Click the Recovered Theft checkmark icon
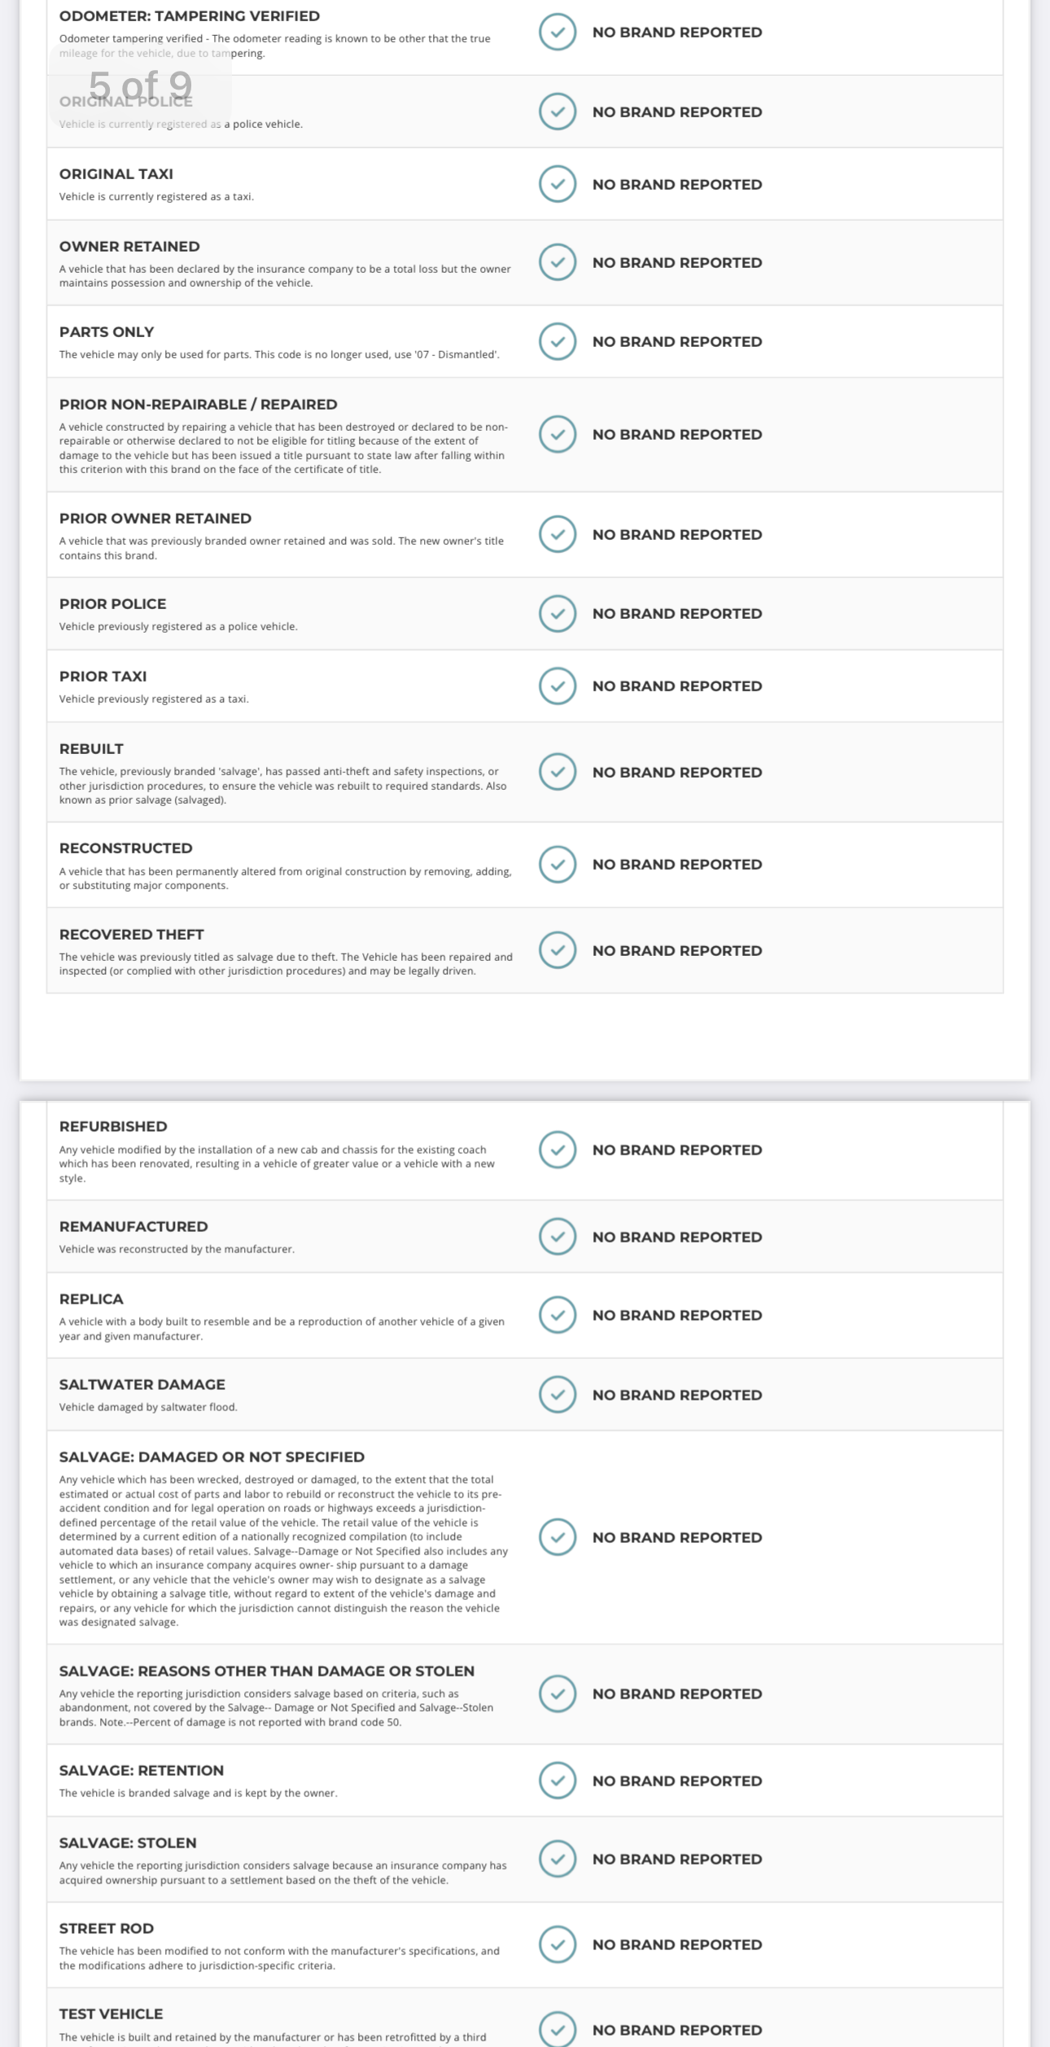The image size is (1050, 2047). click(x=558, y=950)
